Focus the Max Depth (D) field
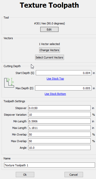The width and height of the screenshot is (96, 179). pyautogui.click(x=63, y=88)
